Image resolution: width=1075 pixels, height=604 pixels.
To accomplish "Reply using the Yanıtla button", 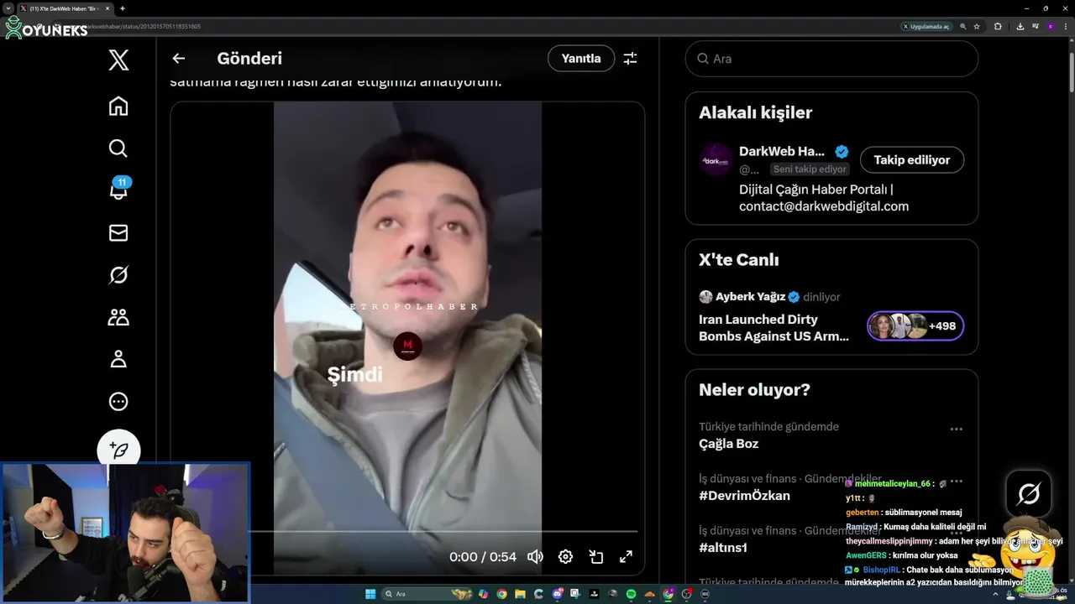I will coord(581,59).
